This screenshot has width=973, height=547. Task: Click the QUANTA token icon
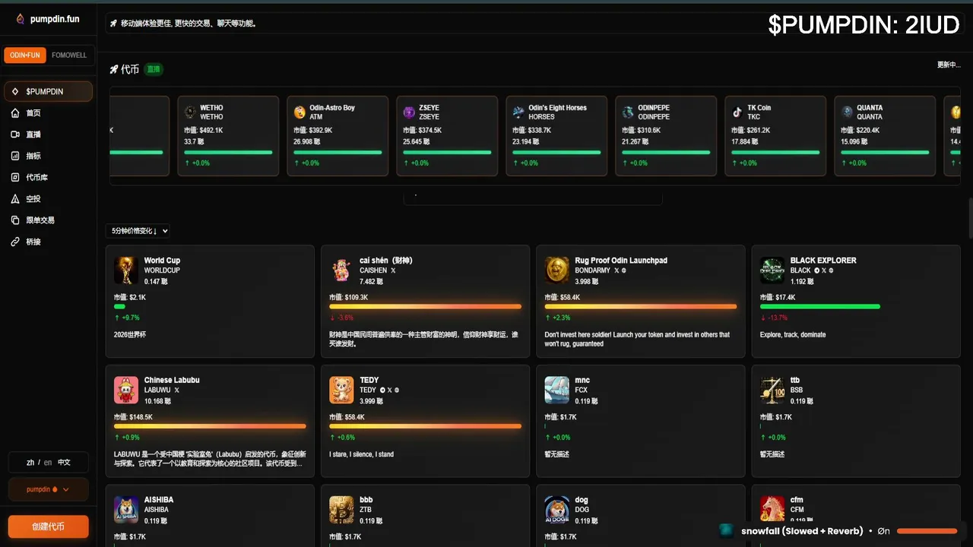847,112
